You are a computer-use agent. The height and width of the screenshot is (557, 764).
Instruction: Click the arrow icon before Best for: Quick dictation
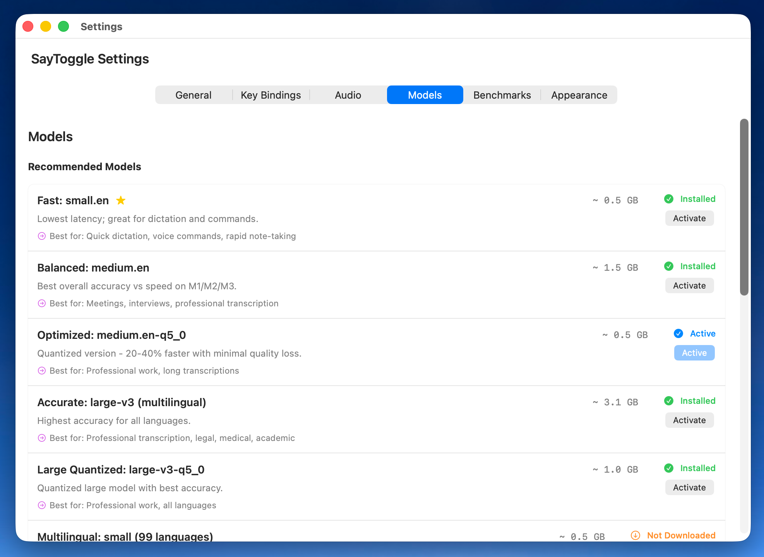[41, 236]
